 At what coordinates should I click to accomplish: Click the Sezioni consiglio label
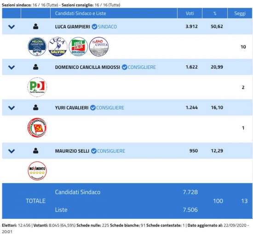pos(78,5)
